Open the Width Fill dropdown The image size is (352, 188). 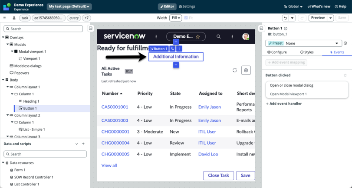pos(175,18)
